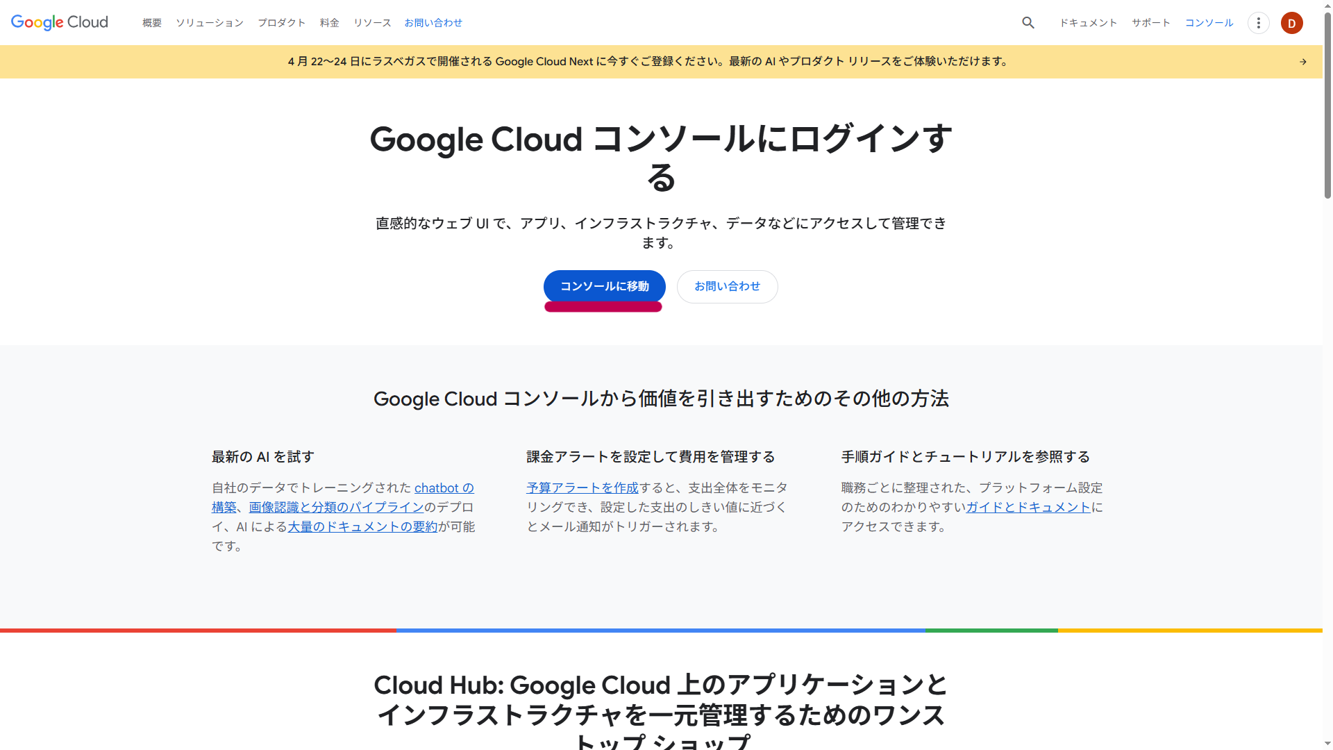Expand the リソース menu

(372, 23)
